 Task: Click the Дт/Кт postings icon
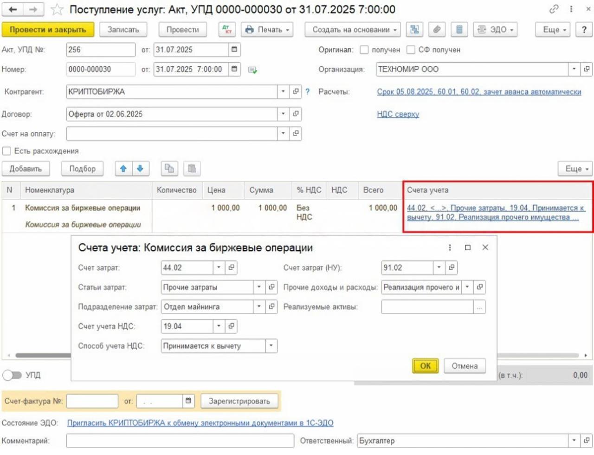tap(227, 30)
